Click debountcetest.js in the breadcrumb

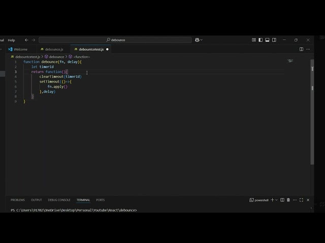coord(27,57)
